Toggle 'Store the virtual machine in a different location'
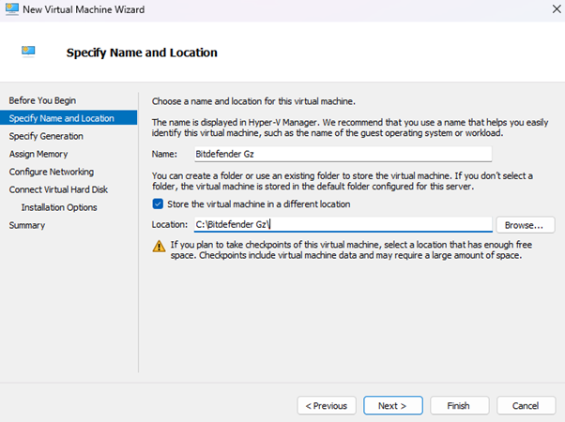This screenshot has height=422, width=565. (x=157, y=203)
